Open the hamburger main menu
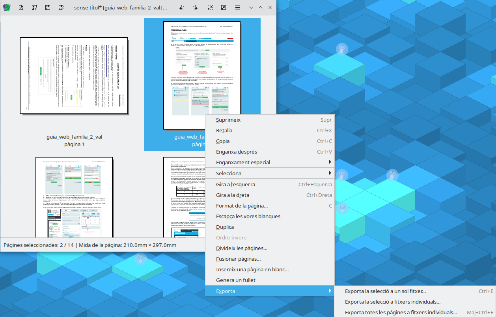The width and height of the screenshot is (496, 317). [238, 7]
